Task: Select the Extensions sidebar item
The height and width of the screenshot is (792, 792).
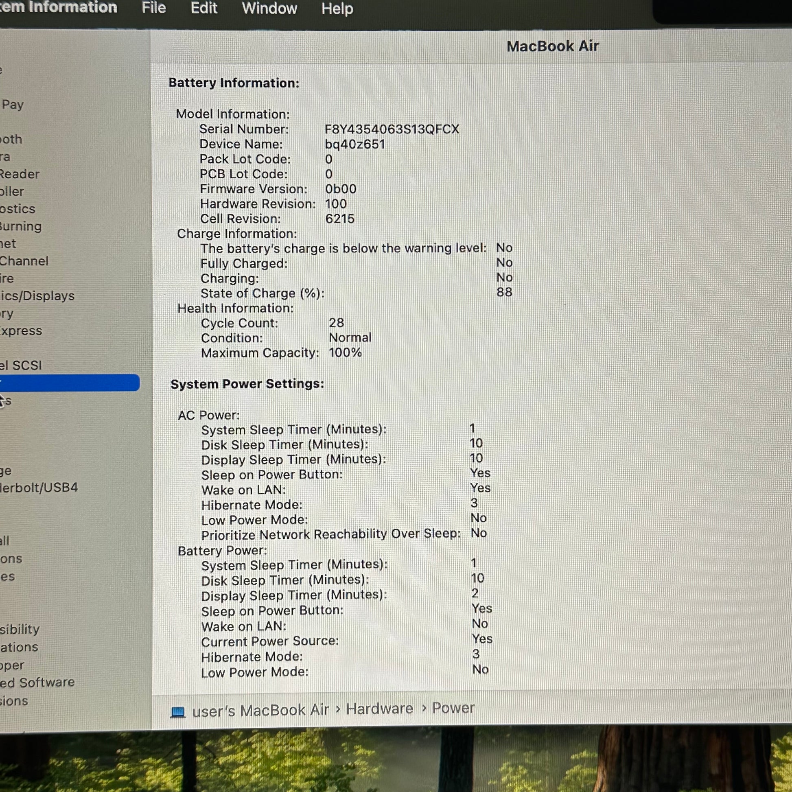Action: [14, 701]
